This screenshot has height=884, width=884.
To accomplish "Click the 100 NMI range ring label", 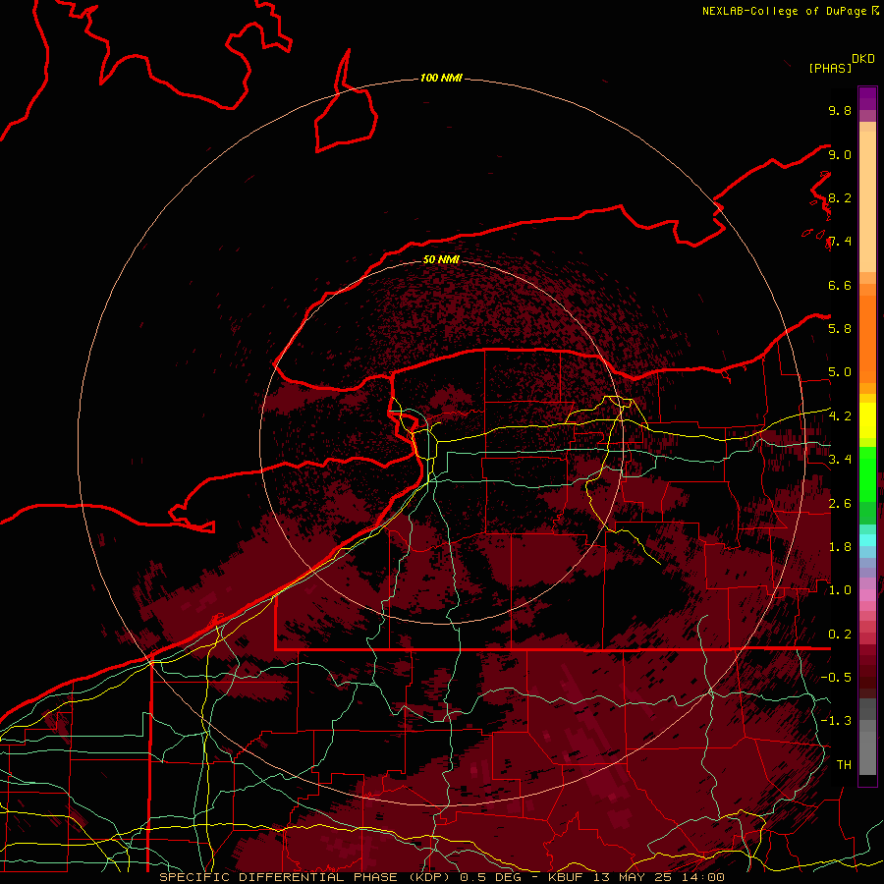I will point(441,78).
